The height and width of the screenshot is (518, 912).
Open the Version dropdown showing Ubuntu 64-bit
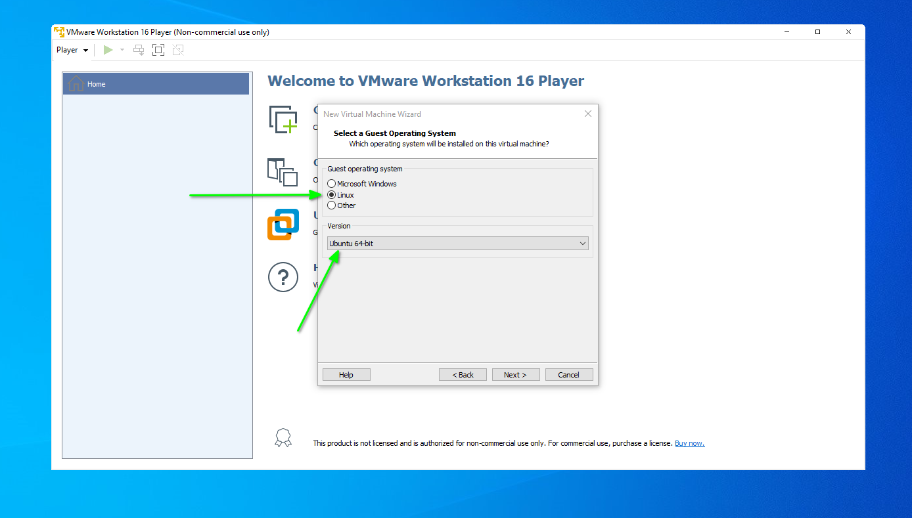582,243
